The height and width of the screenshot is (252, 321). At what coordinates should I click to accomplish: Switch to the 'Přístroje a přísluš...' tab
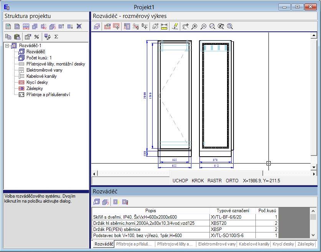point(134,244)
